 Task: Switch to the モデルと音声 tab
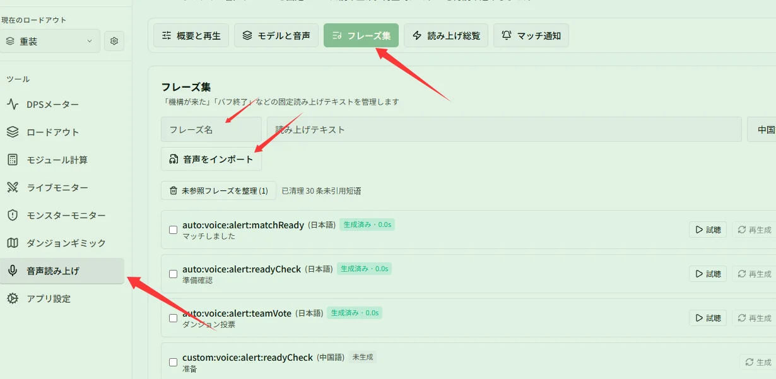point(276,35)
